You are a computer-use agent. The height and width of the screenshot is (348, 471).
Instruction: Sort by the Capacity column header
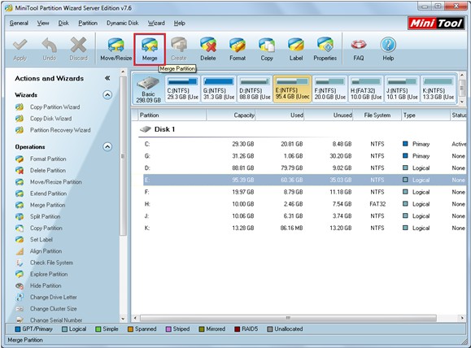point(231,115)
